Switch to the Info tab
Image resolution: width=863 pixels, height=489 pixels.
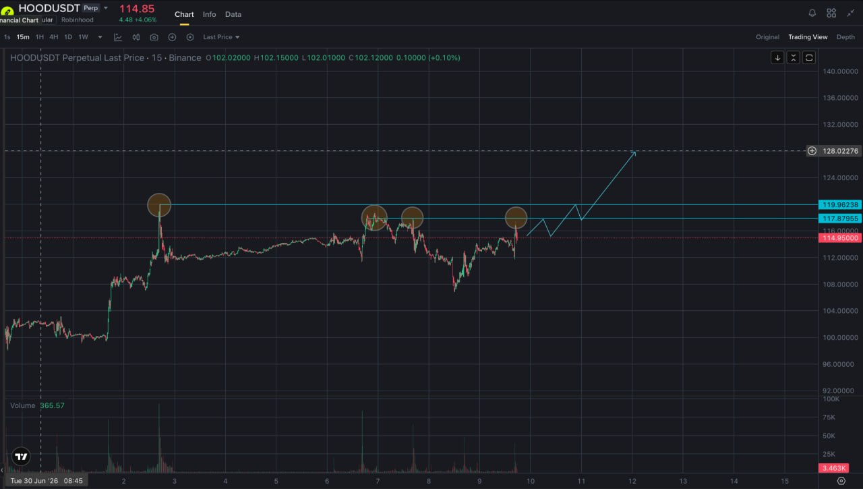coord(210,14)
